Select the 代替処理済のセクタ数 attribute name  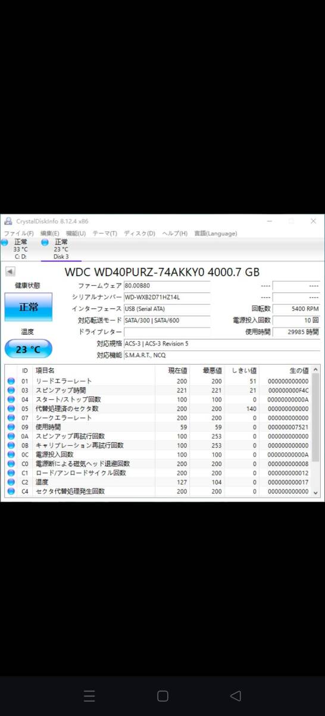point(67,409)
